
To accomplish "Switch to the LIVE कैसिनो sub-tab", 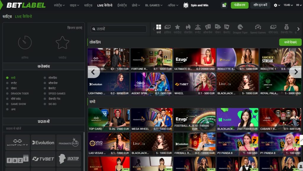I will coord(24,17).
